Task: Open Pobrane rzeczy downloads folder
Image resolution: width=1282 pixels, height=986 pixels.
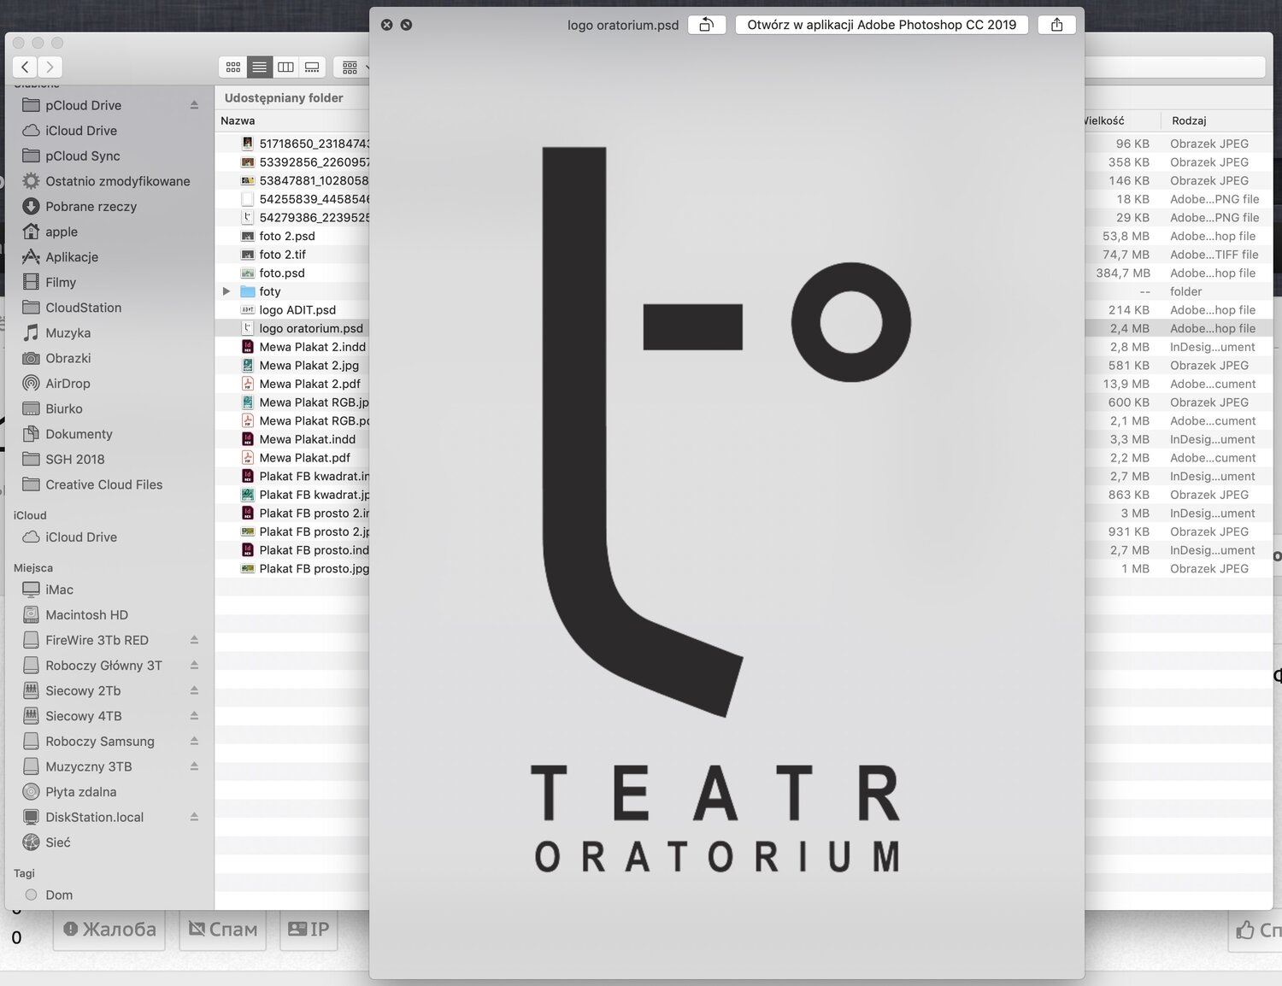Action: [91, 206]
